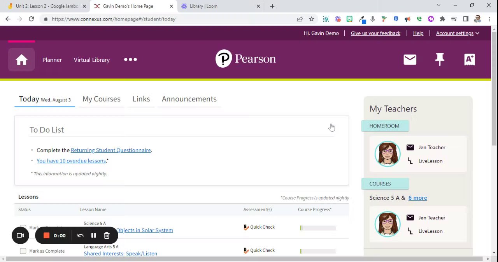This screenshot has width=498, height=262.
Task: Open the 6 more courses link
Action: (417, 198)
